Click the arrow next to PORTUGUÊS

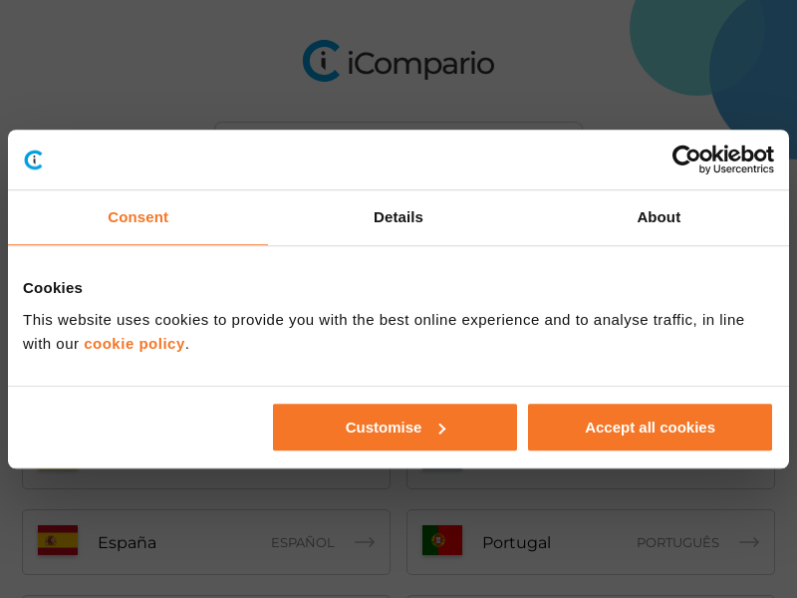coord(748,542)
